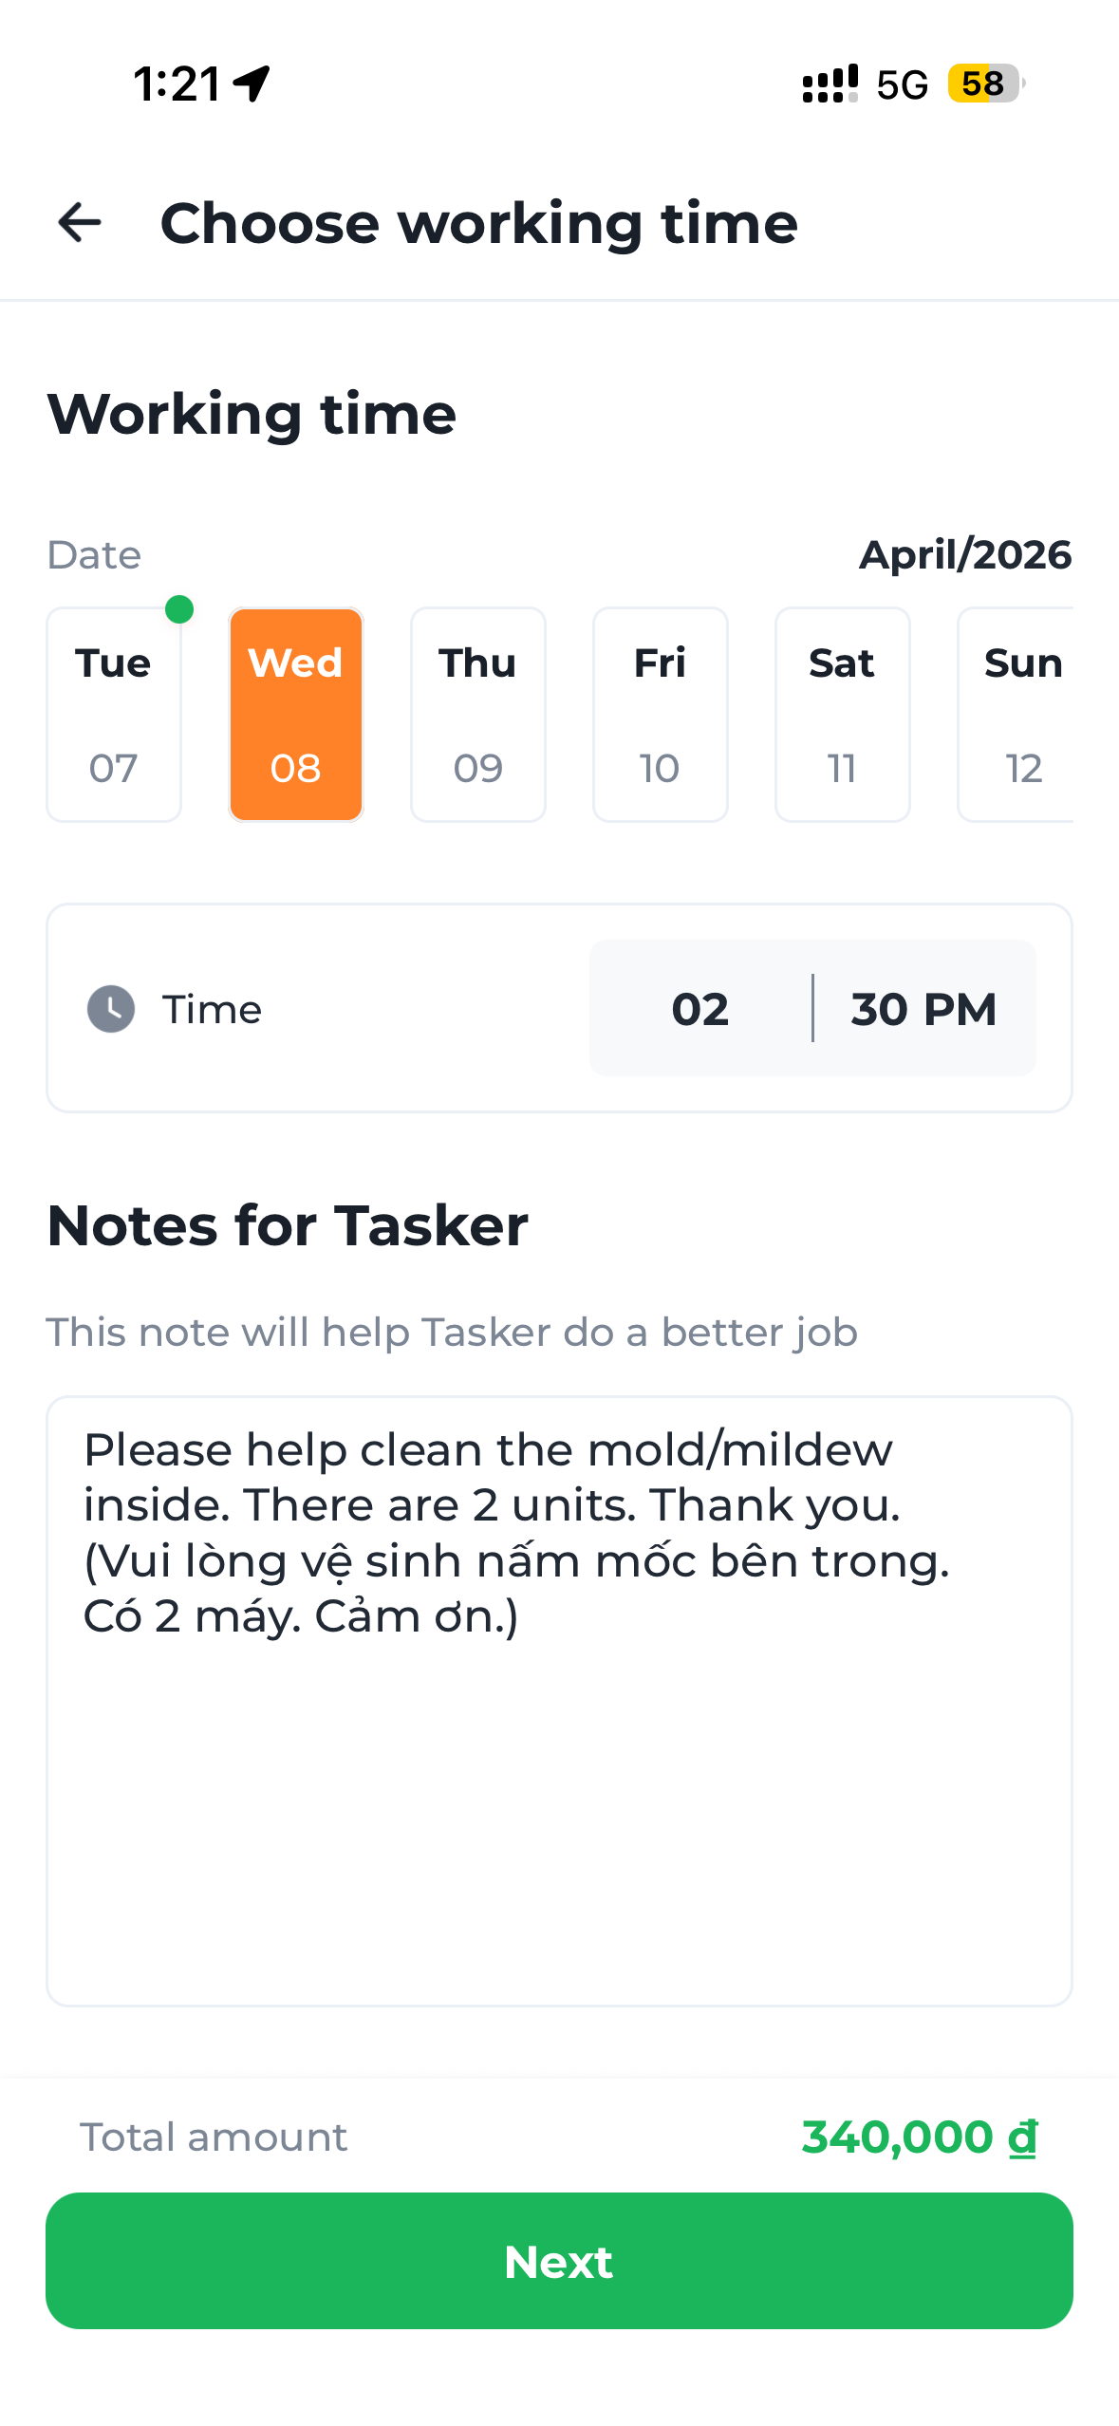1119x2426 pixels.
Task: Pick Fri 10 as the date
Action: pyautogui.click(x=661, y=715)
